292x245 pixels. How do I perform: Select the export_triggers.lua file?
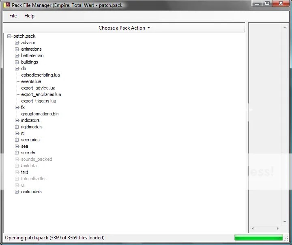(39, 101)
